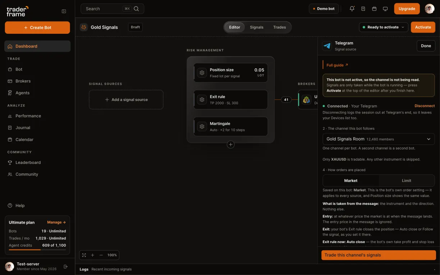Click the Telegram logo in the panel header

tap(327, 46)
